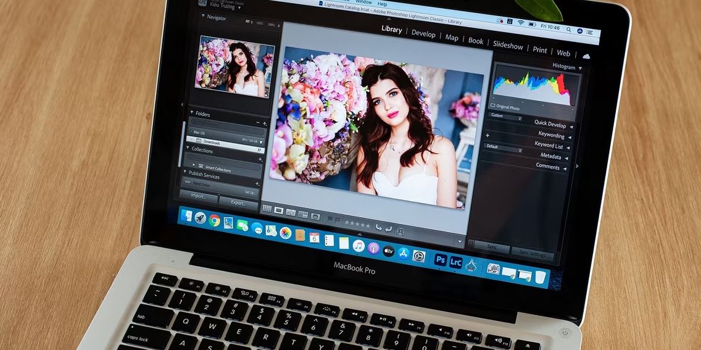Select Loupe view icon in toolbar
The width and height of the screenshot is (701, 350).
[278, 210]
